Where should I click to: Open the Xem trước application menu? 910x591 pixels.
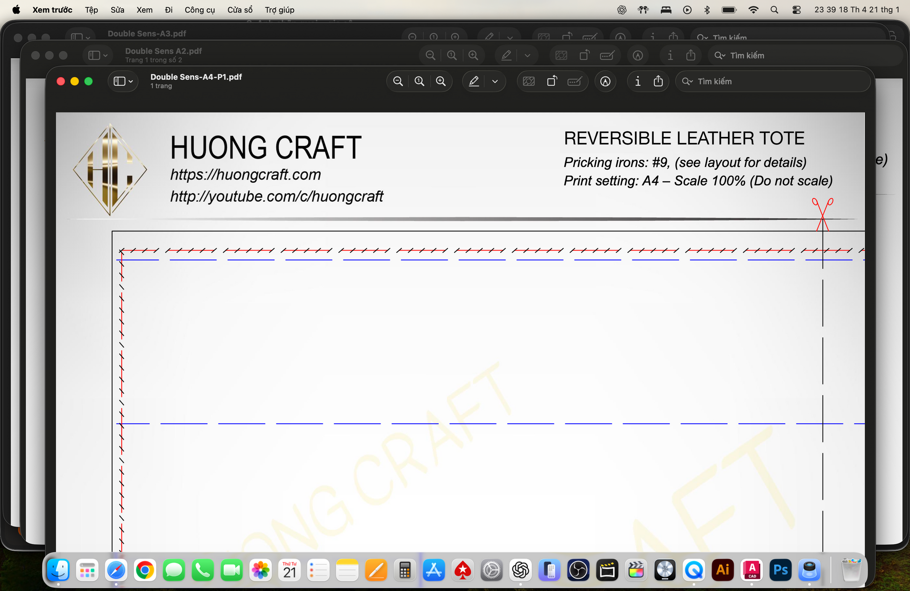click(52, 10)
